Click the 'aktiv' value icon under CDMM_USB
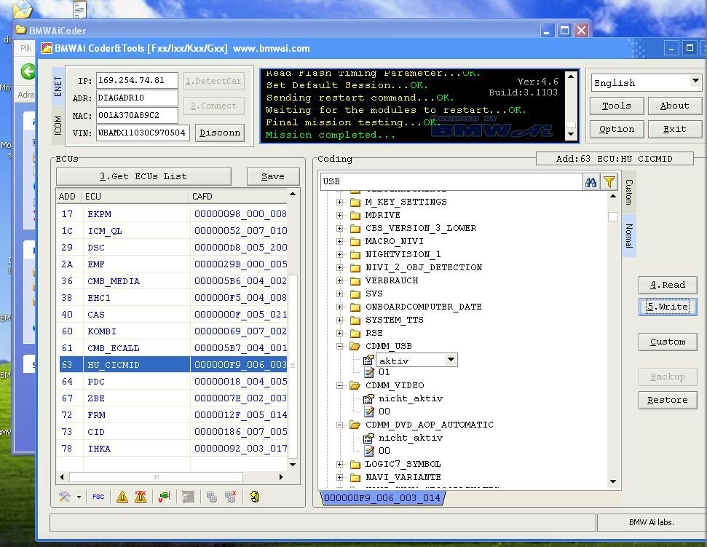Screen dimensions: 707x547 click(368, 360)
